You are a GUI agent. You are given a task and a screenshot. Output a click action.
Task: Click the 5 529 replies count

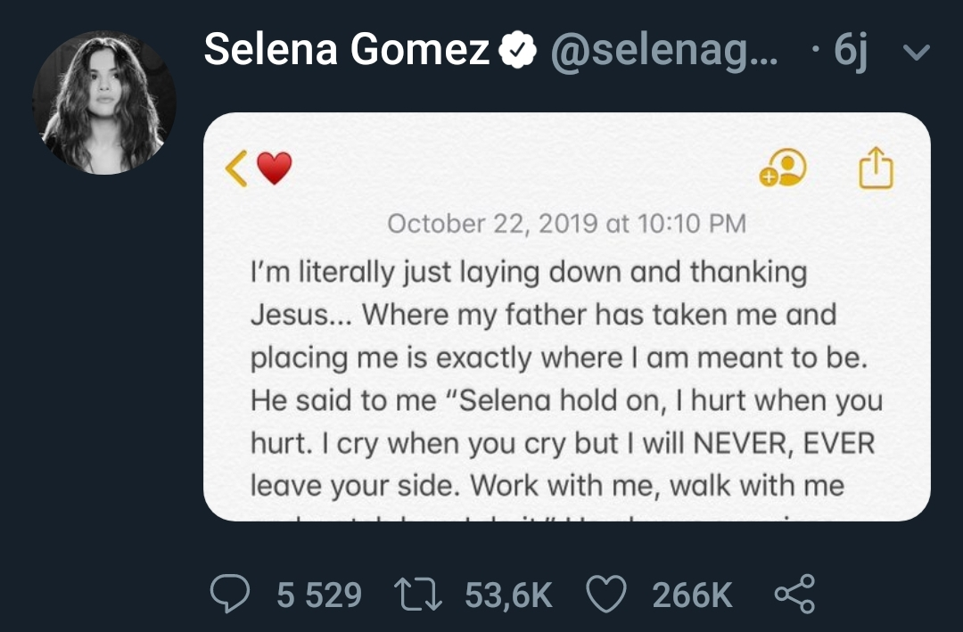318,595
